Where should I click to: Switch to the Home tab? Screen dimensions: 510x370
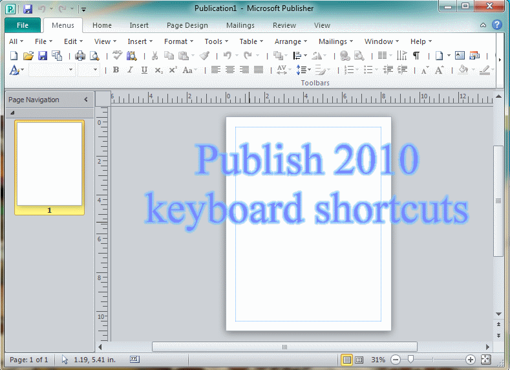(101, 25)
